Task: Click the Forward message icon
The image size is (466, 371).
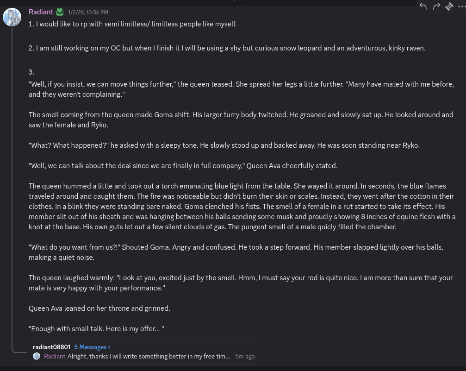Action: pos(436,6)
